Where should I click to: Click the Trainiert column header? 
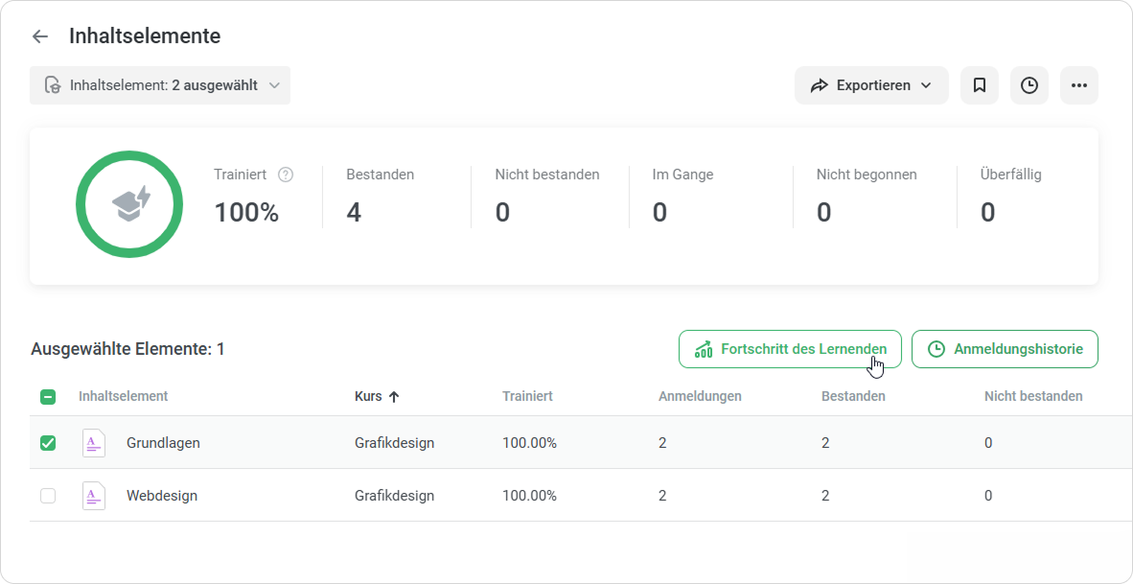tap(527, 396)
